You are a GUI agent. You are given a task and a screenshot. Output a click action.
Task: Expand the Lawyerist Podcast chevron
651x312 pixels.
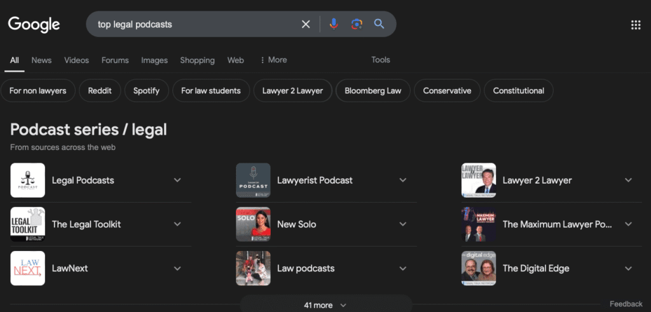tap(402, 180)
